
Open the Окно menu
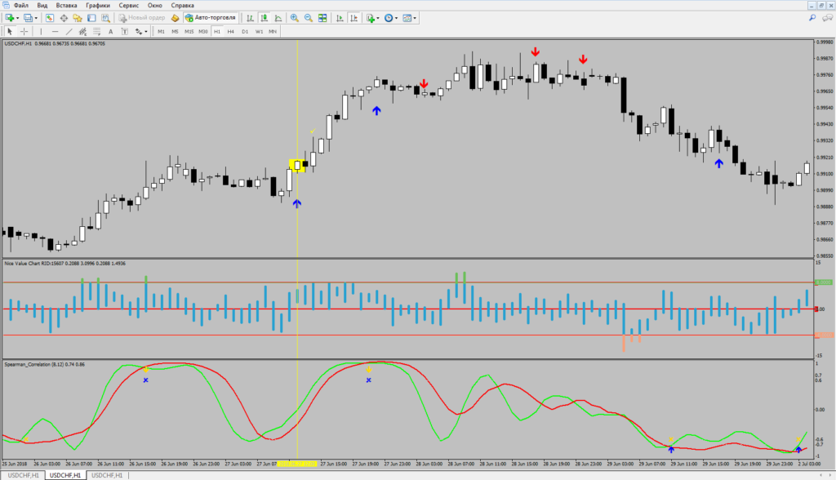154,6
